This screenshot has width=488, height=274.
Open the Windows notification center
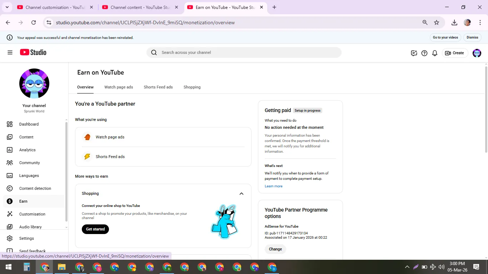tap(476, 267)
